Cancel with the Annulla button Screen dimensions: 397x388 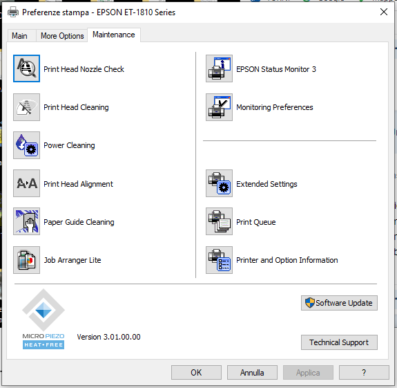point(252,373)
